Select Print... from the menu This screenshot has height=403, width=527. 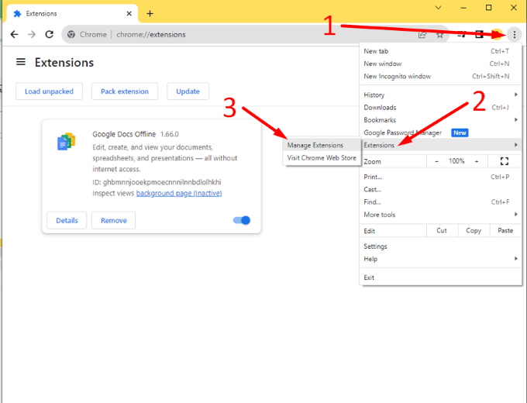[x=441, y=177]
